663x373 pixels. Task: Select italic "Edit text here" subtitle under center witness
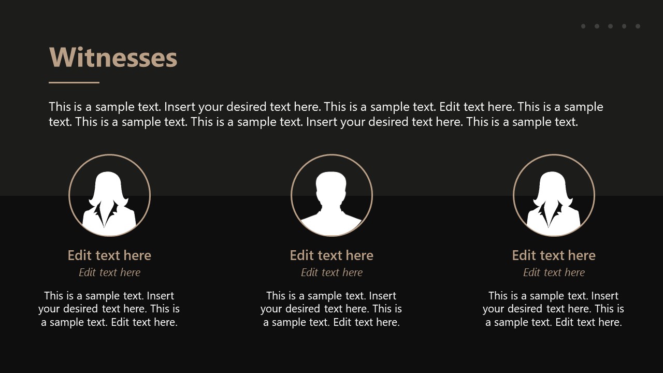[331, 272]
